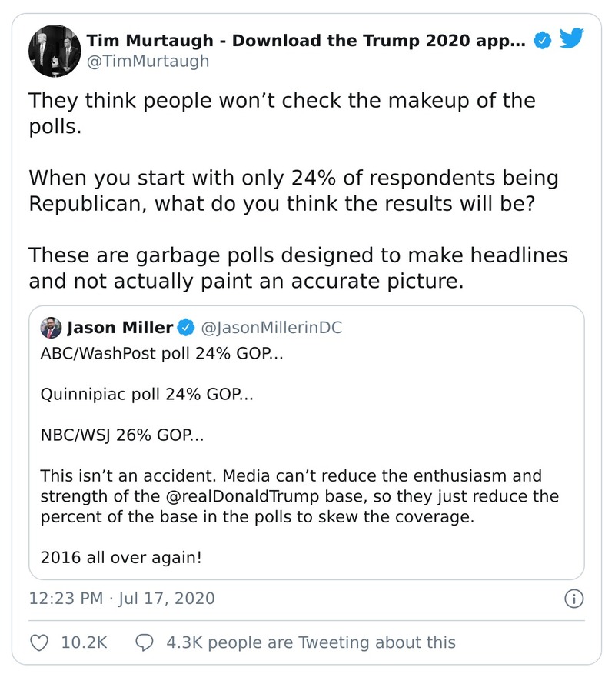Open the 12:23 PM · Jul 17, 2020 timestamp
This screenshot has width=615, height=684.
(x=121, y=598)
